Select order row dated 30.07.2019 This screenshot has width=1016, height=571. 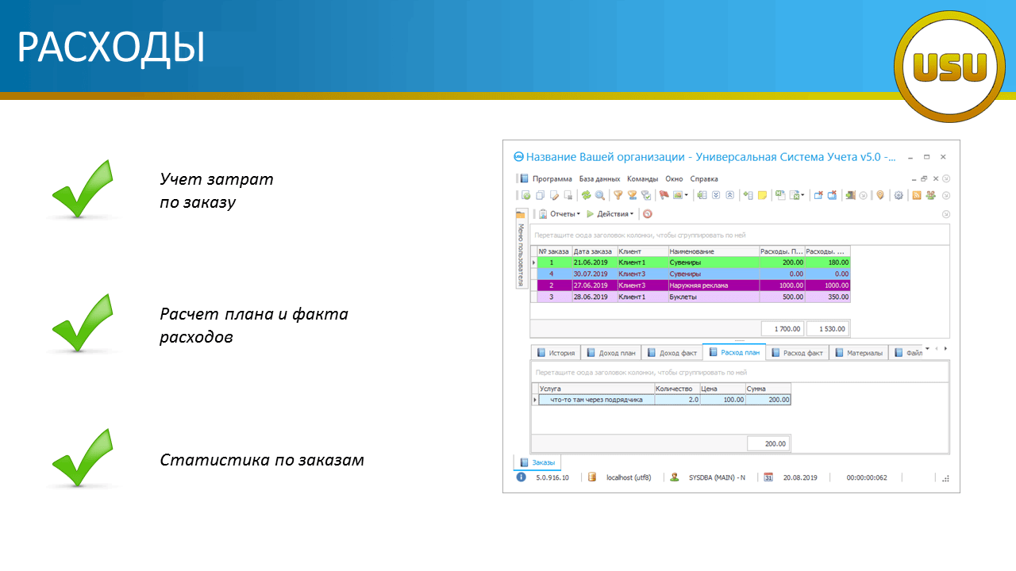694,274
